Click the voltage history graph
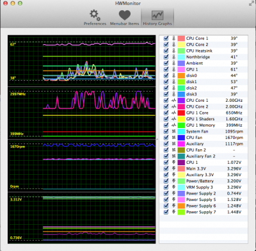This screenshot has height=251, width=256. point(82,218)
